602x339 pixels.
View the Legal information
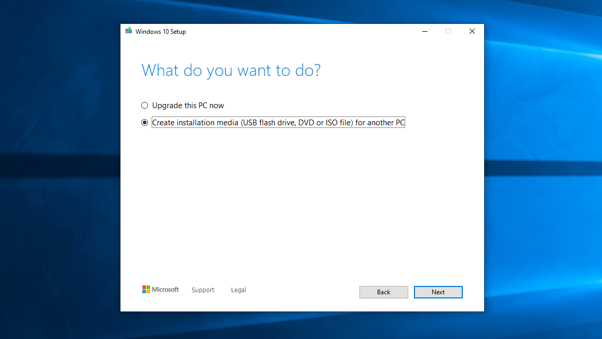click(x=238, y=290)
